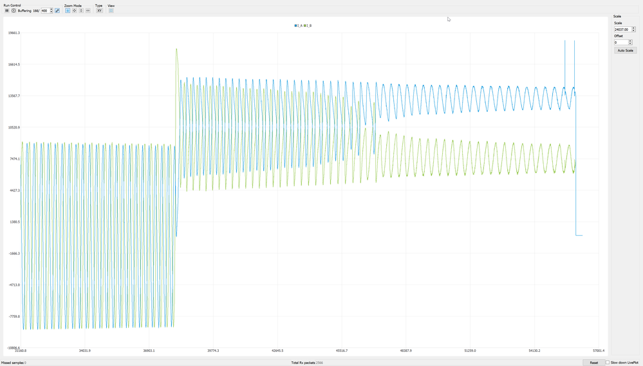Select the horizontal zoom mode icon

coord(88,11)
